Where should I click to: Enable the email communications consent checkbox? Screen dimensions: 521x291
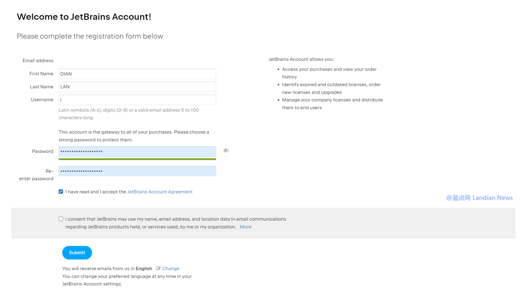(61, 219)
